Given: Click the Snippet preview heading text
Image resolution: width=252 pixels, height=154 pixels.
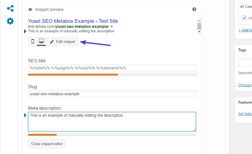Looking at the screenshot, I should 49,9.
